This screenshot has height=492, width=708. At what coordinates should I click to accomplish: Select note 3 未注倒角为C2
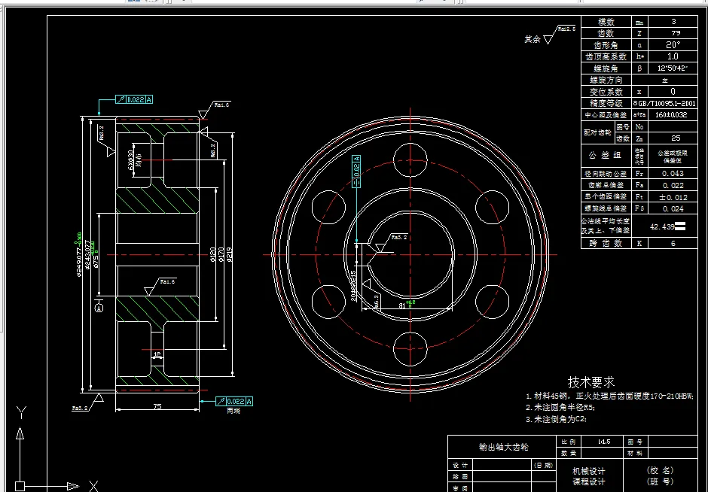(557, 419)
